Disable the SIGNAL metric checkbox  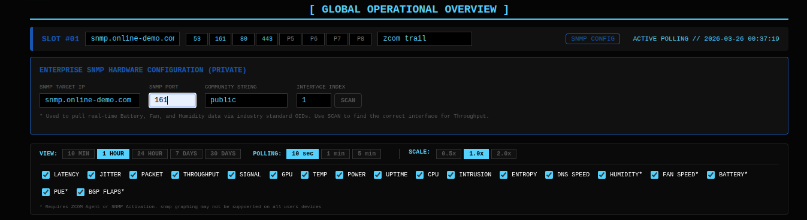tap(231, 175)
